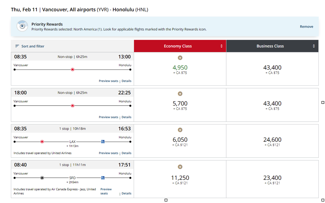Remove the Priority Rewards selection
The height and width of the screenshot is (203, 325).
pyautogui.click(x=306, y=27)
